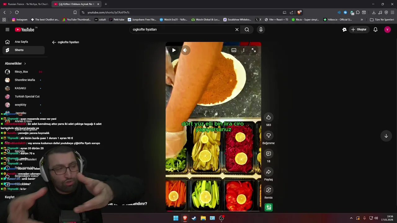This screenshot has height=223, width=397.
Task: Open the YouTube hamburger menu
Action: point(7,29)
